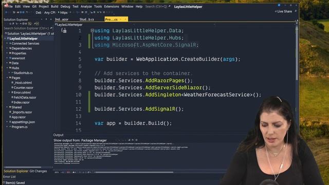Select Counter.razor file

23,88
